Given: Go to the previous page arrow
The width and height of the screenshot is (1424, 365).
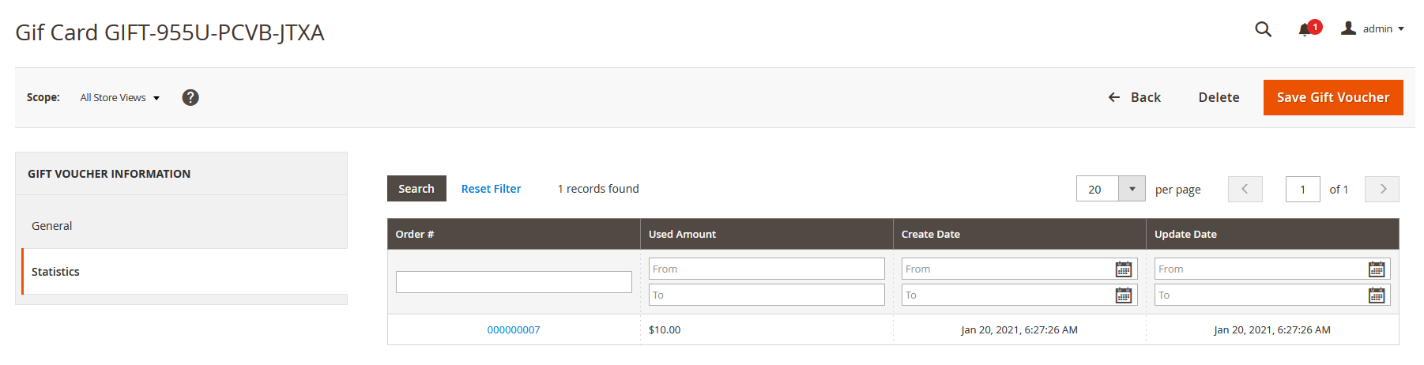Looking at the screenshot, I should pyautogui.click(x=1245, y=189).
